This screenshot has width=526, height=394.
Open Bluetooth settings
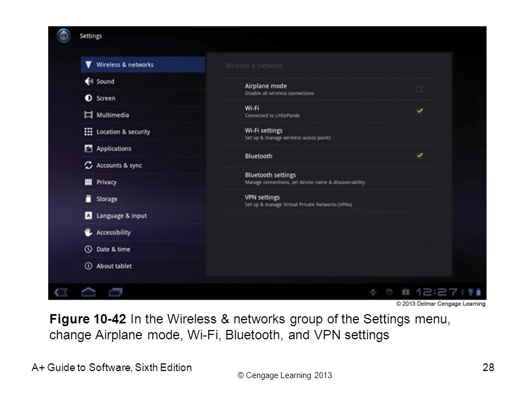pyautogui.click(x=329, y=178)
